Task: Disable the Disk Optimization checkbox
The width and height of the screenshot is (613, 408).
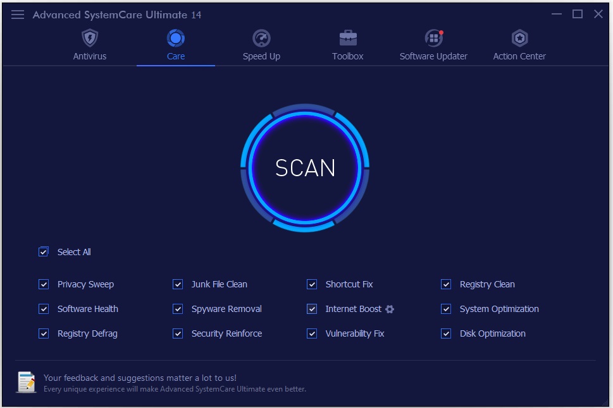Action: click(446, 333)
